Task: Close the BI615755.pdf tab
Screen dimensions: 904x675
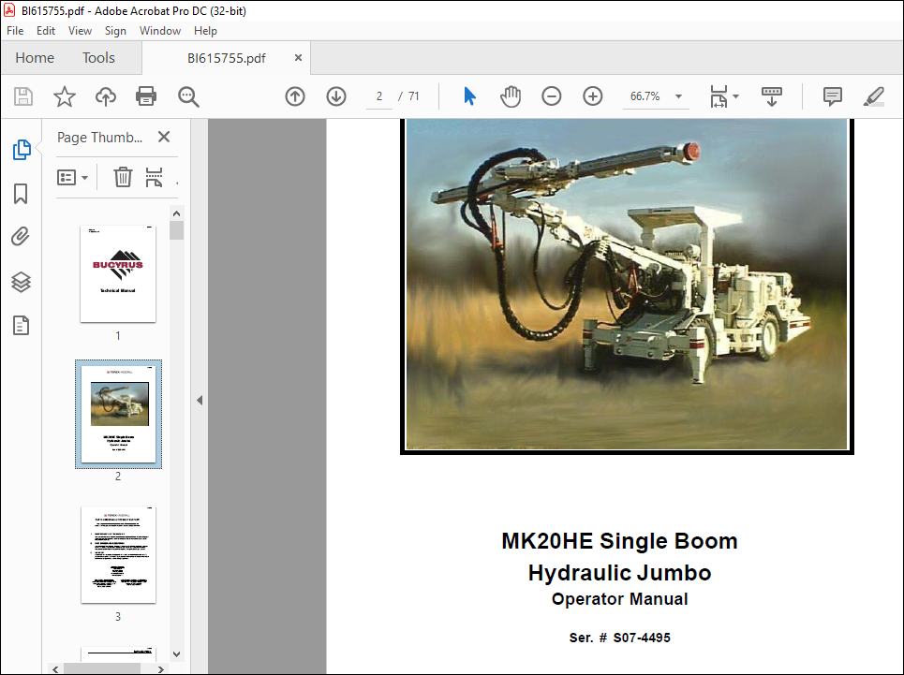Action: point(298,58)
